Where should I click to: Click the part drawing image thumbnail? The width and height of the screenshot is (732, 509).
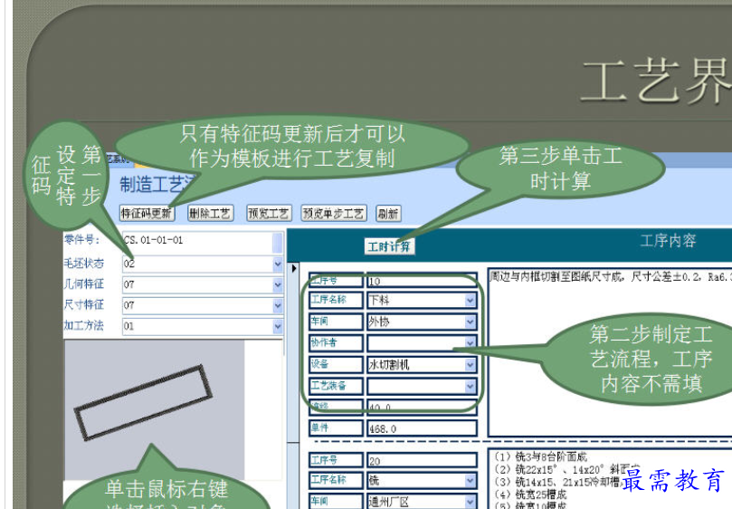(x=154, y=410)
